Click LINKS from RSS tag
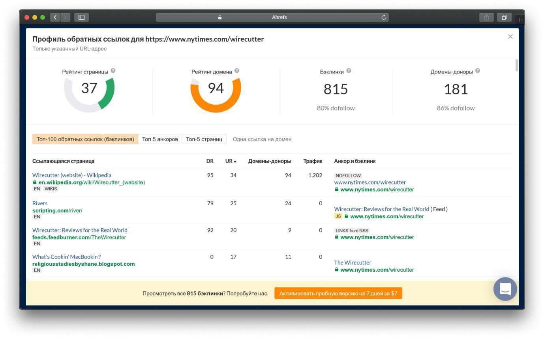544x338 pixels. click(352, 231)
